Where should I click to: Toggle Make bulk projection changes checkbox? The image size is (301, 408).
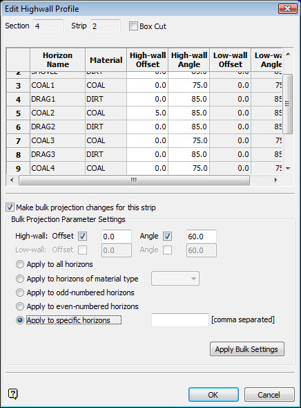(x=10, y=207)
